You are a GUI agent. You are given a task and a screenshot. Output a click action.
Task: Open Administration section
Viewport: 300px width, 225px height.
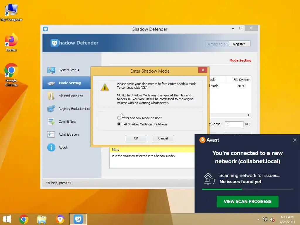tap(69, 134)
